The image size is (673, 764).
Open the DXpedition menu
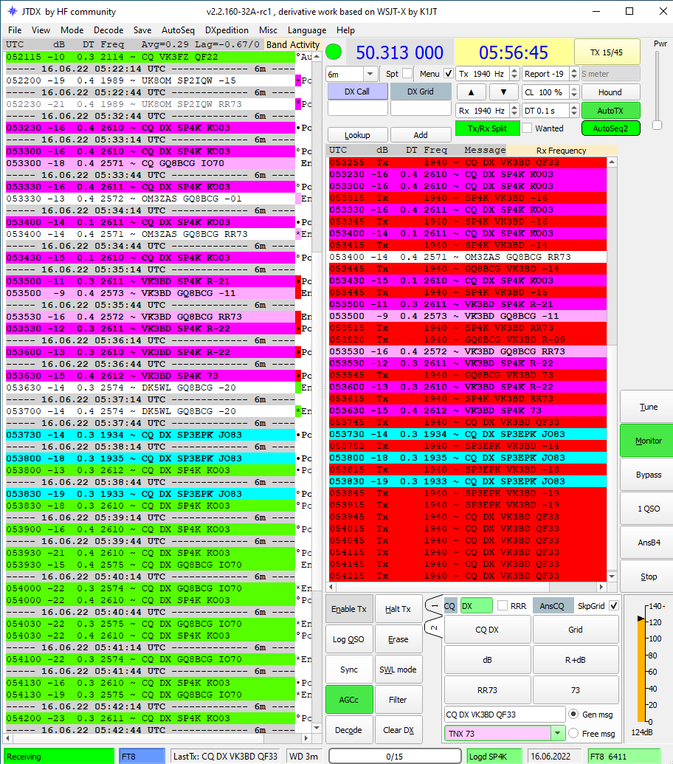227,30
